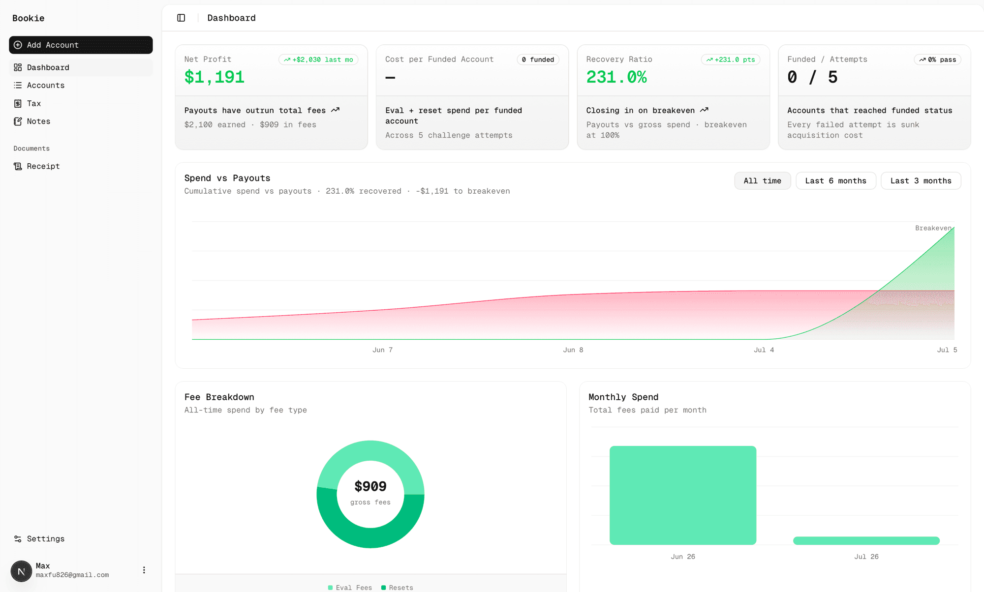Click the 231.0% recovery ratio value
Viewport: 984px width, 592px height.
(x=616, y=77)
